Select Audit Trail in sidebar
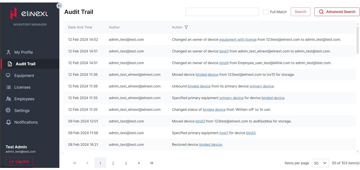 click(x=30, y=64)
